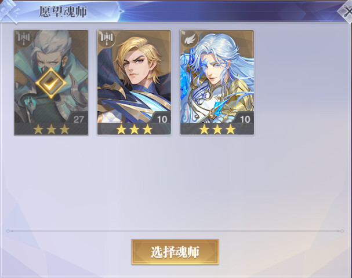Click the left diamond end of the divider line
Image resolution: width=352 pixels, height=278 pixels.
point(8,231)
